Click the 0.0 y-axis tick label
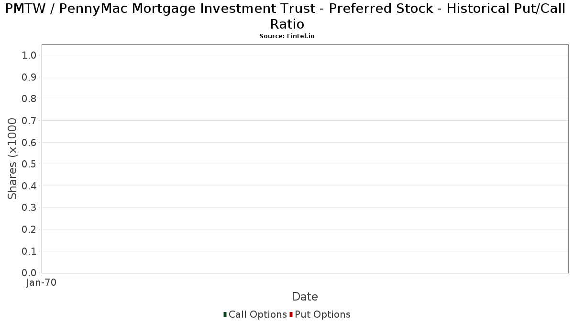This screenshot has width=574, height=322. [29, 273]
